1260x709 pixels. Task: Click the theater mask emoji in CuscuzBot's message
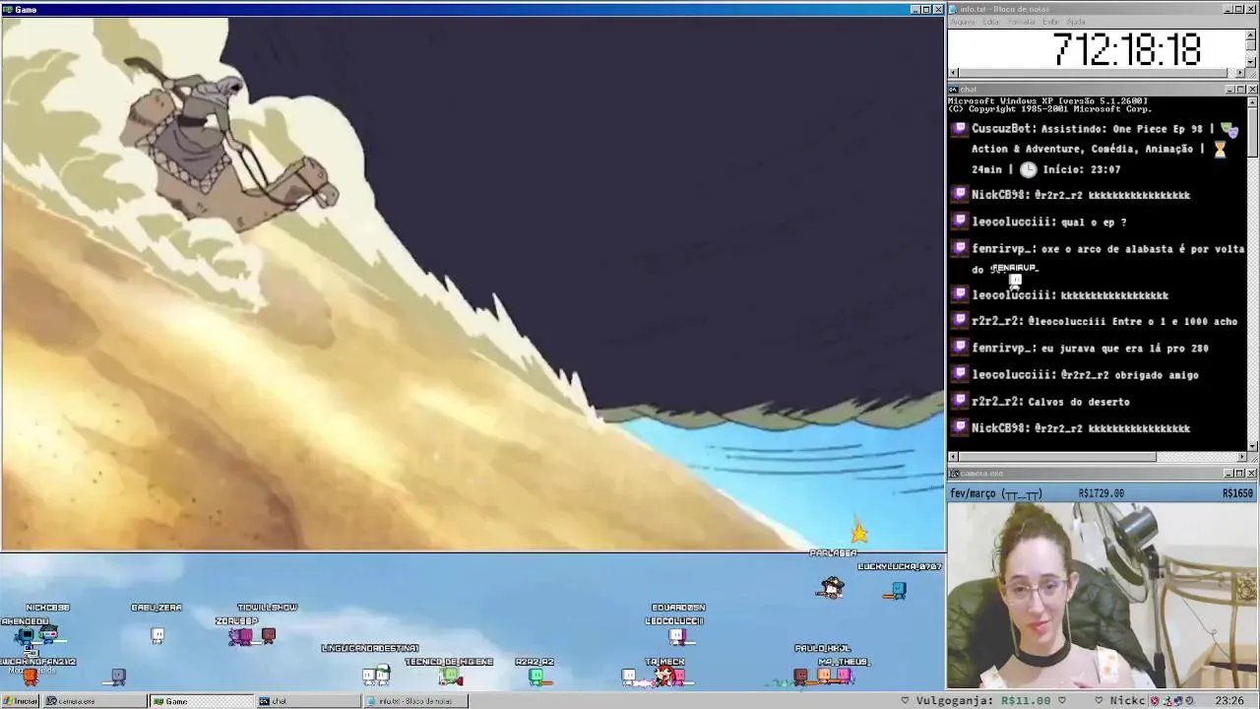click(x=1230, y=129)
